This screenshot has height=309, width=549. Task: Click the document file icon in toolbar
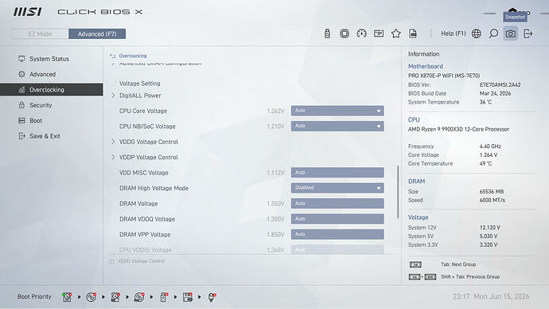coord(413,33)
